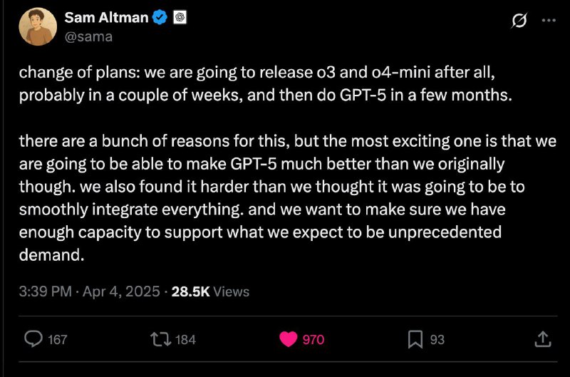
Task: Open the three-dot more options menu
Action: pyautogui.click(x=548, y=21)
